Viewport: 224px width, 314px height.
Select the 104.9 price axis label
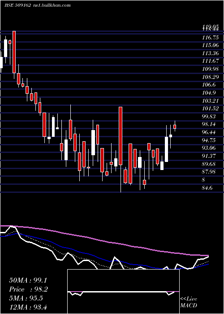coord(209,93)
